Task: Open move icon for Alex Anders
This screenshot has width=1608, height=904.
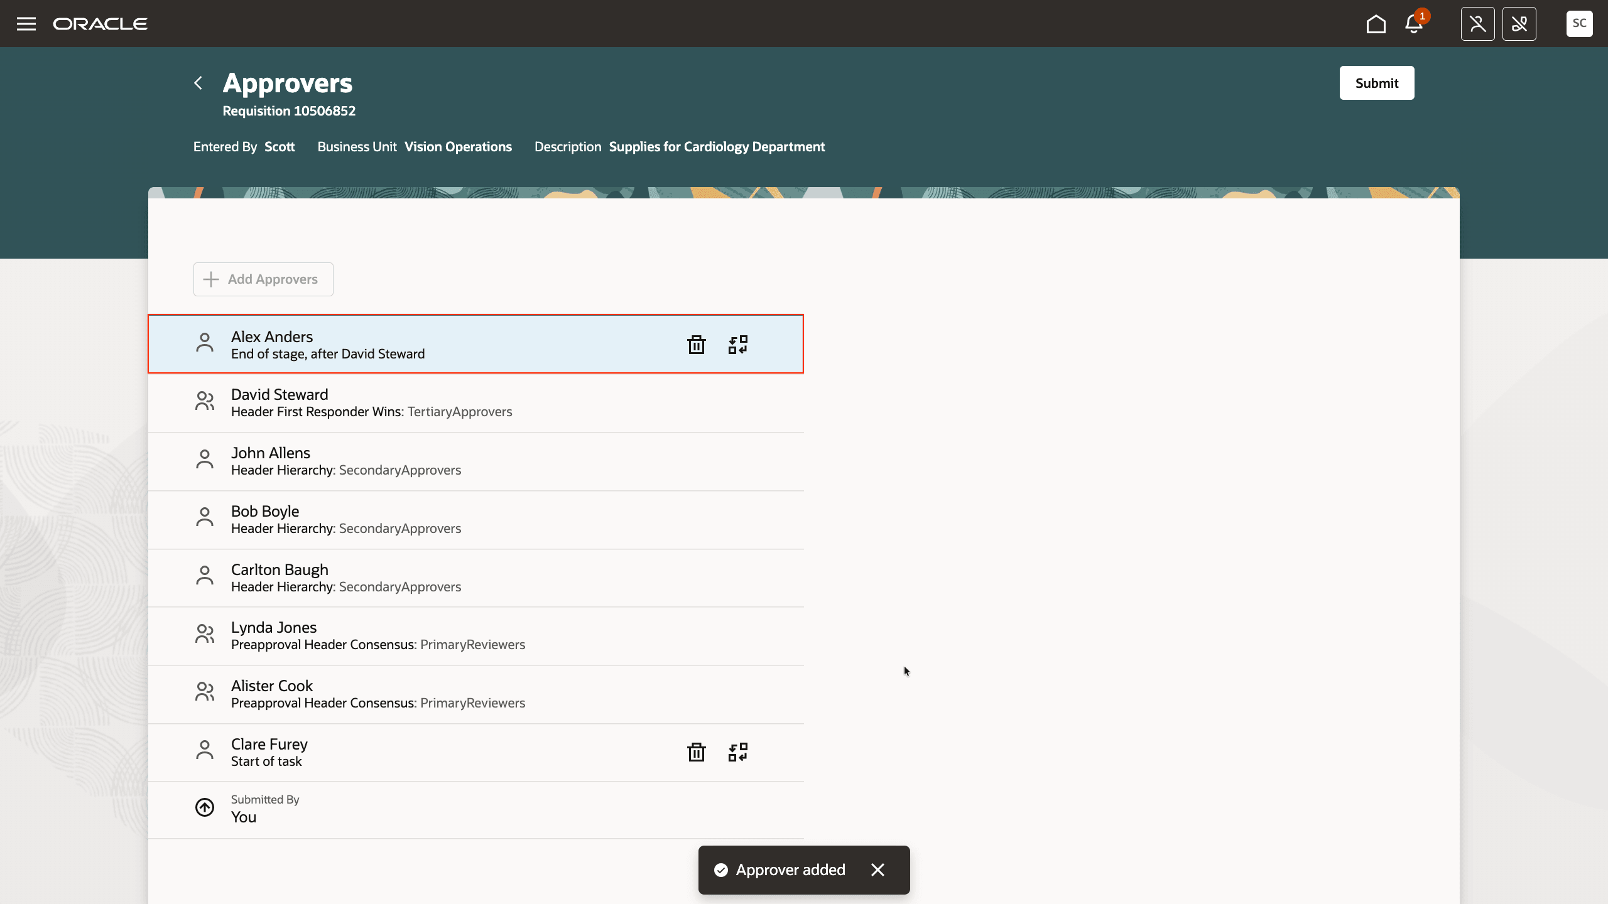Action: tap(737, 345)
